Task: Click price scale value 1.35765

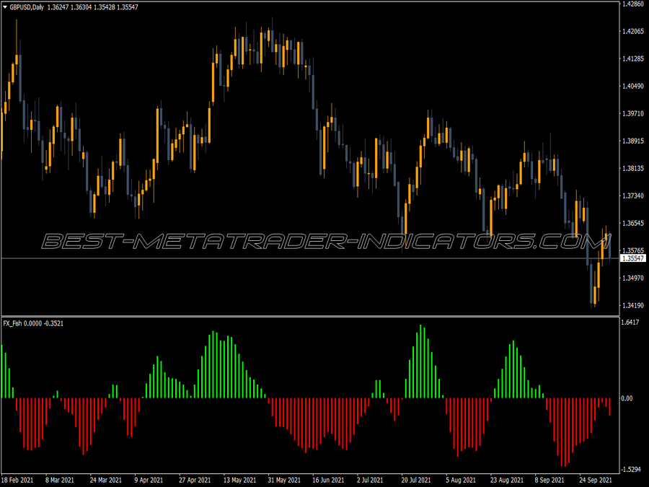Action: (633, 251)
